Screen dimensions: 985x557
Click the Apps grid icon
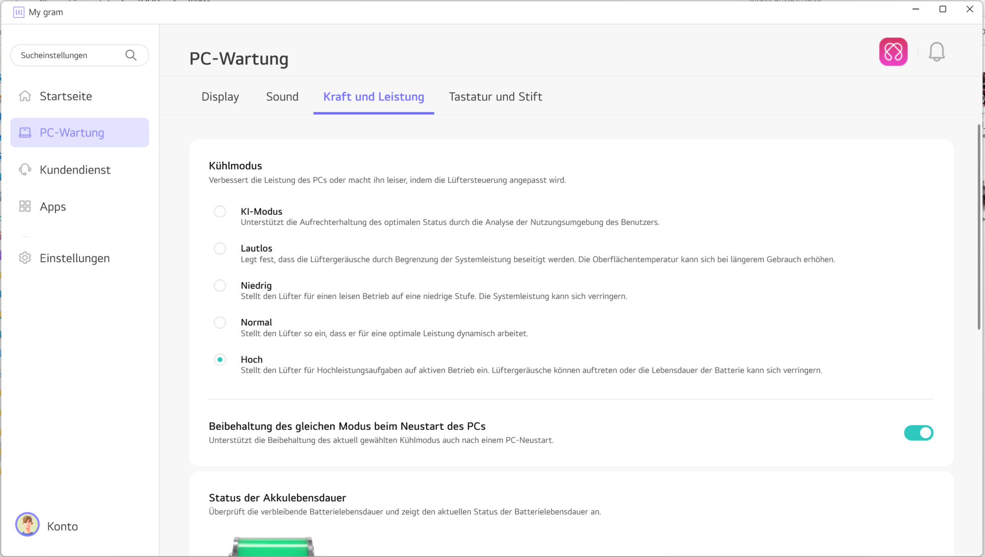coord(25,207)
